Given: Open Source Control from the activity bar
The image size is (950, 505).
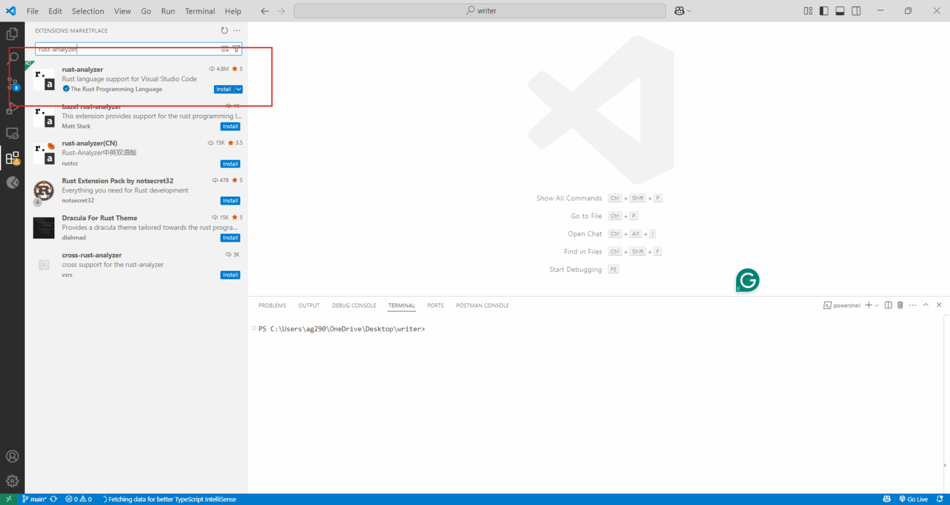Looking at the screenshot, I should point(12,85).
